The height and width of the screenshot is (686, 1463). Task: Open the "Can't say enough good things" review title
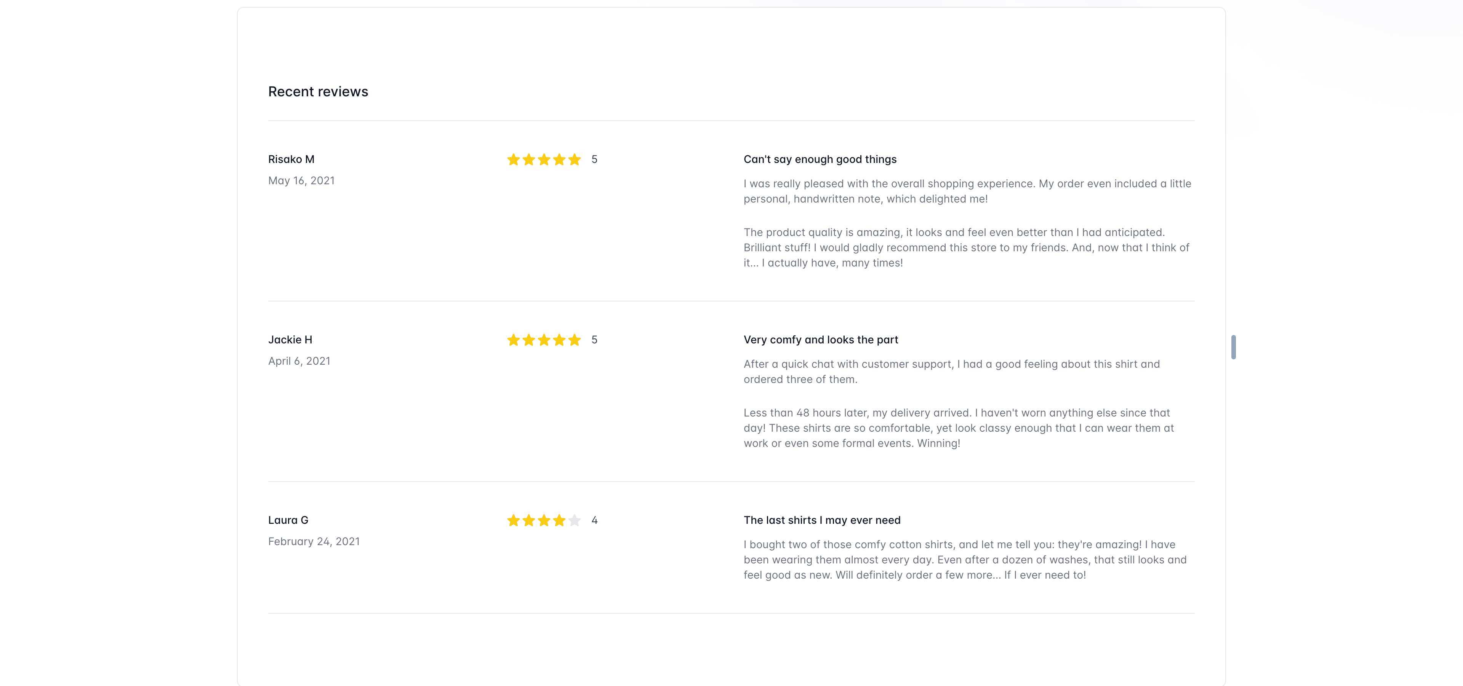pyautogui.click(x=820, y=160)
